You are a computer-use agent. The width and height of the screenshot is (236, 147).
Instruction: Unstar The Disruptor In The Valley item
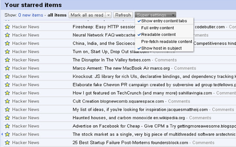[7, 60]
